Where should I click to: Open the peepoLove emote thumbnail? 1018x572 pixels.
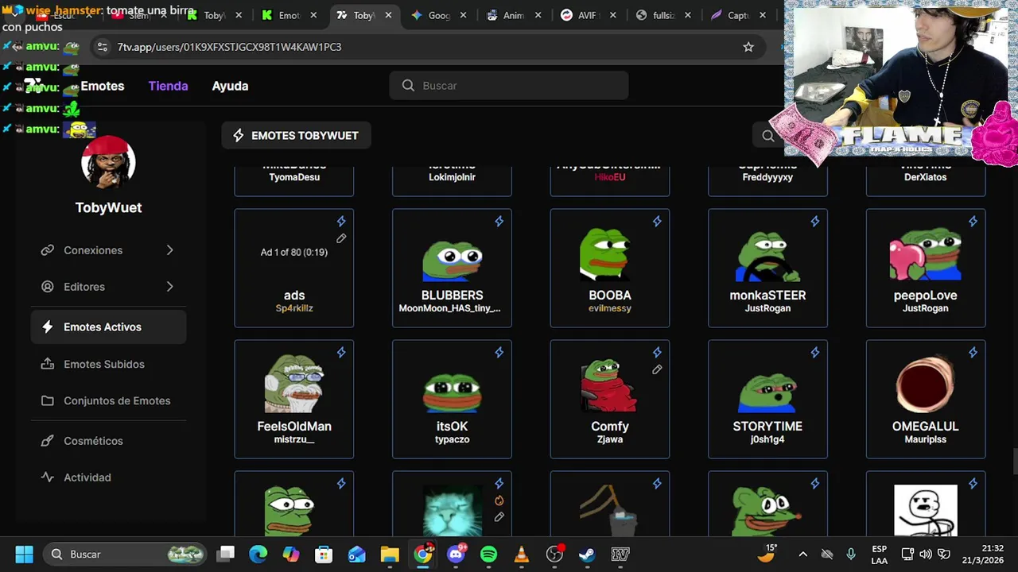click(x=926, y=254)
